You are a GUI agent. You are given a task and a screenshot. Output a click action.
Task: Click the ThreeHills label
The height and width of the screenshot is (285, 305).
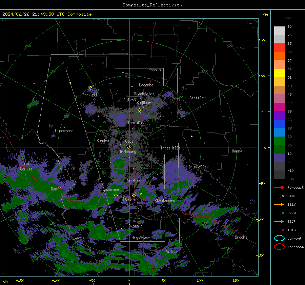coord(170,148)
